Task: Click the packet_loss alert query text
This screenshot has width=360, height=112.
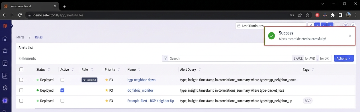Action: pos(232,91)
